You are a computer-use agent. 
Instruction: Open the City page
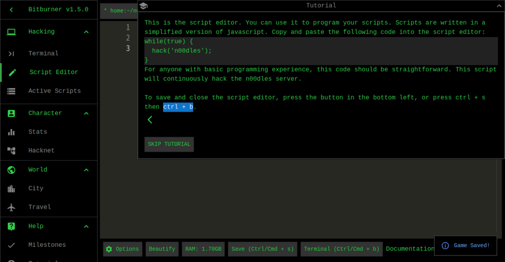[x=49, y=189]
